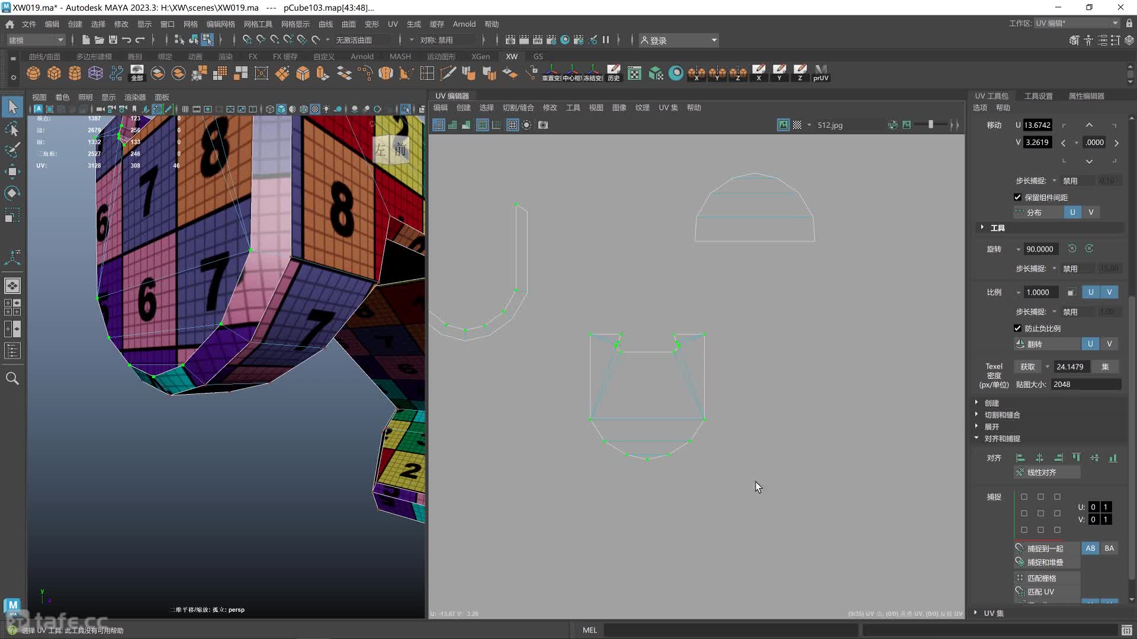Image resolution: width=1137 pixels, height=639 pixels.
Task: Click the prUV shelf icon
Action: (x=821, y=73)
